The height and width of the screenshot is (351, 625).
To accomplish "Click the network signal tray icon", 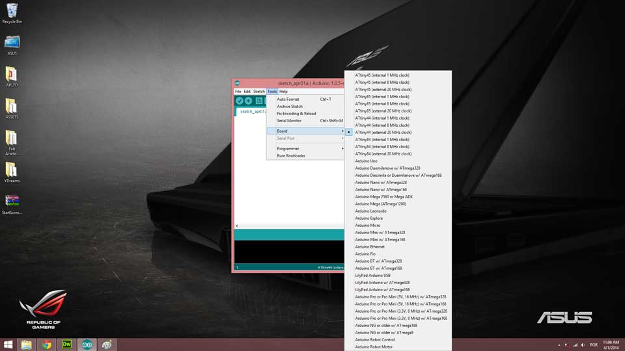I will click(575, 345).
